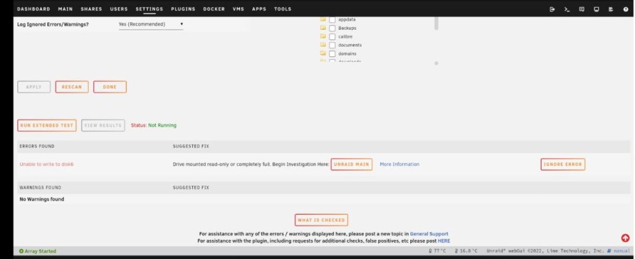Click the 'Errors Found' column header
This screenshot has height=259, width=635.
[x=37, y=146]
